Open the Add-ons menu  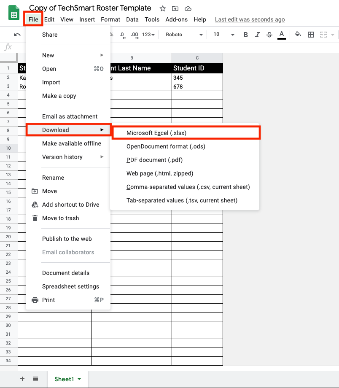tap(176, 19)
